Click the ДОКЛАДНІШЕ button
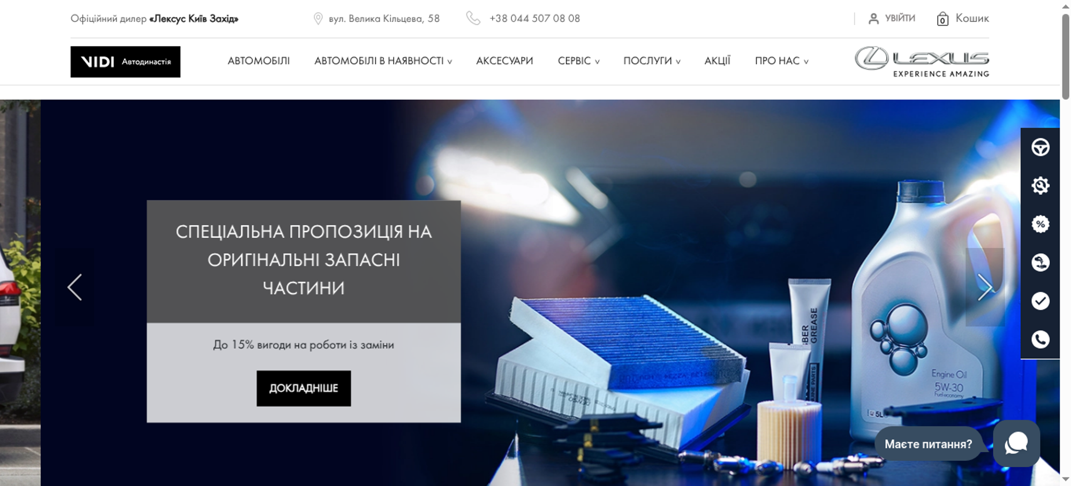1071x486 pixels. click(304, 388)
